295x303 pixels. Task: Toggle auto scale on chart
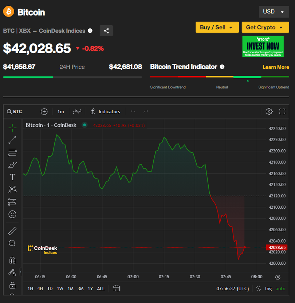pos(280,288)
